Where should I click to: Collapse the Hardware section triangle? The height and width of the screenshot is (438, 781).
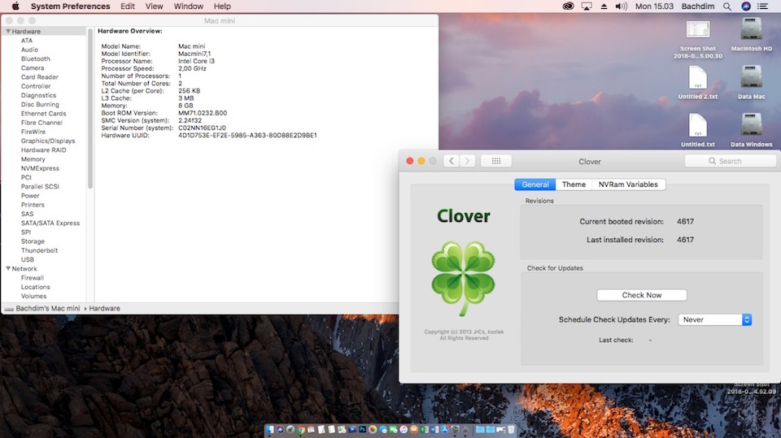click(8, 32)
